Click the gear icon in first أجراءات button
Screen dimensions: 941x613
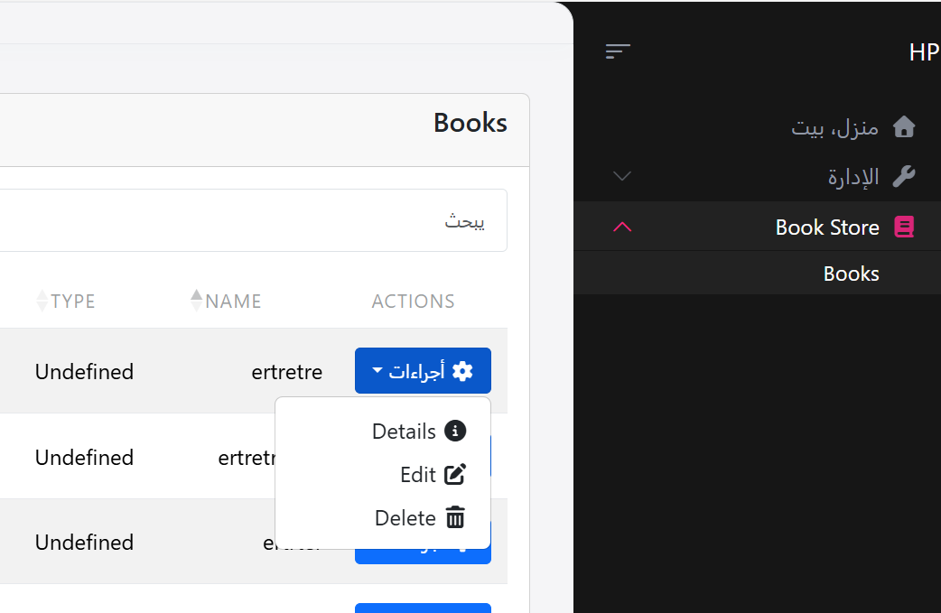click(462, 371)
